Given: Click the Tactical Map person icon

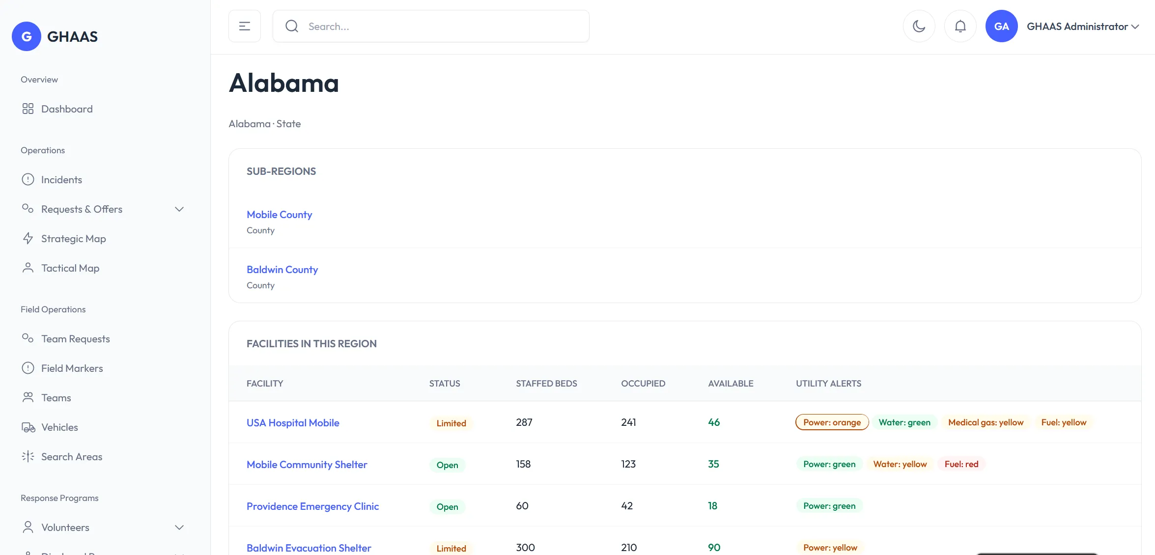Looking at the screenshot, I should [x=28, y=268].
